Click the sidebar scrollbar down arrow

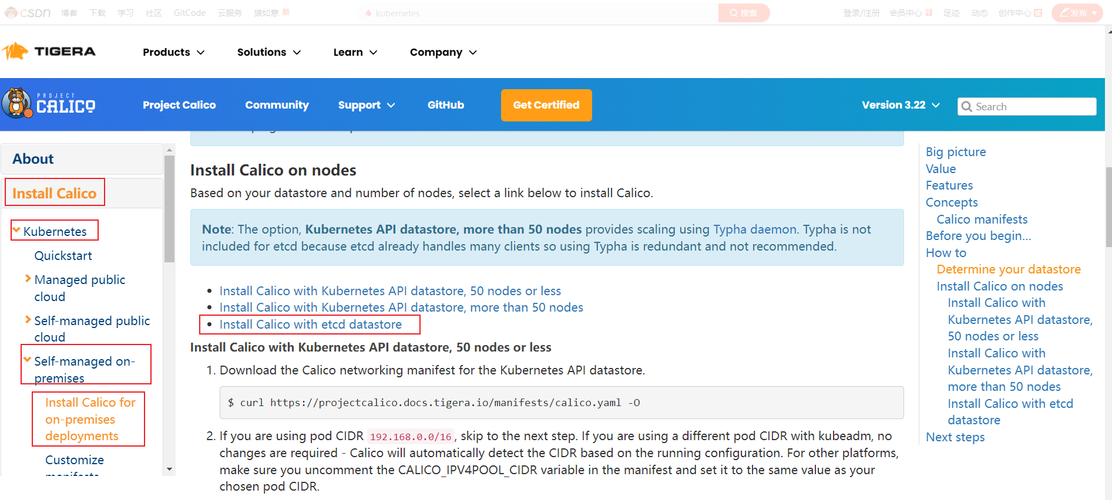[170, 469]
